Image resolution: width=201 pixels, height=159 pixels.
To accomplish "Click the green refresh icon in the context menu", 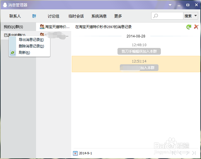I will pyautogui.click(x=13, y=53).
